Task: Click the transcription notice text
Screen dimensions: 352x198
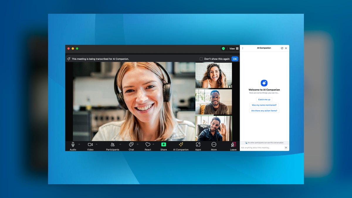Action: (100, 59)
